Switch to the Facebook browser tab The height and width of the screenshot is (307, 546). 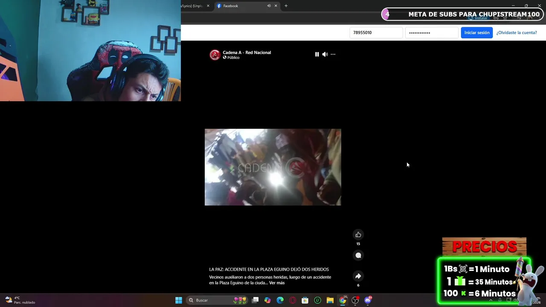[241, 6]
